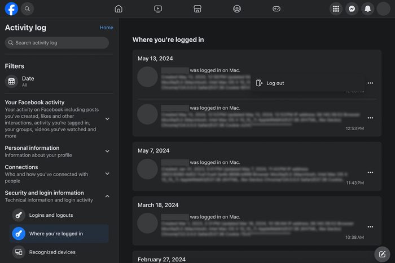
Task: Click the new message compose icon
Action: click(383, 254)
